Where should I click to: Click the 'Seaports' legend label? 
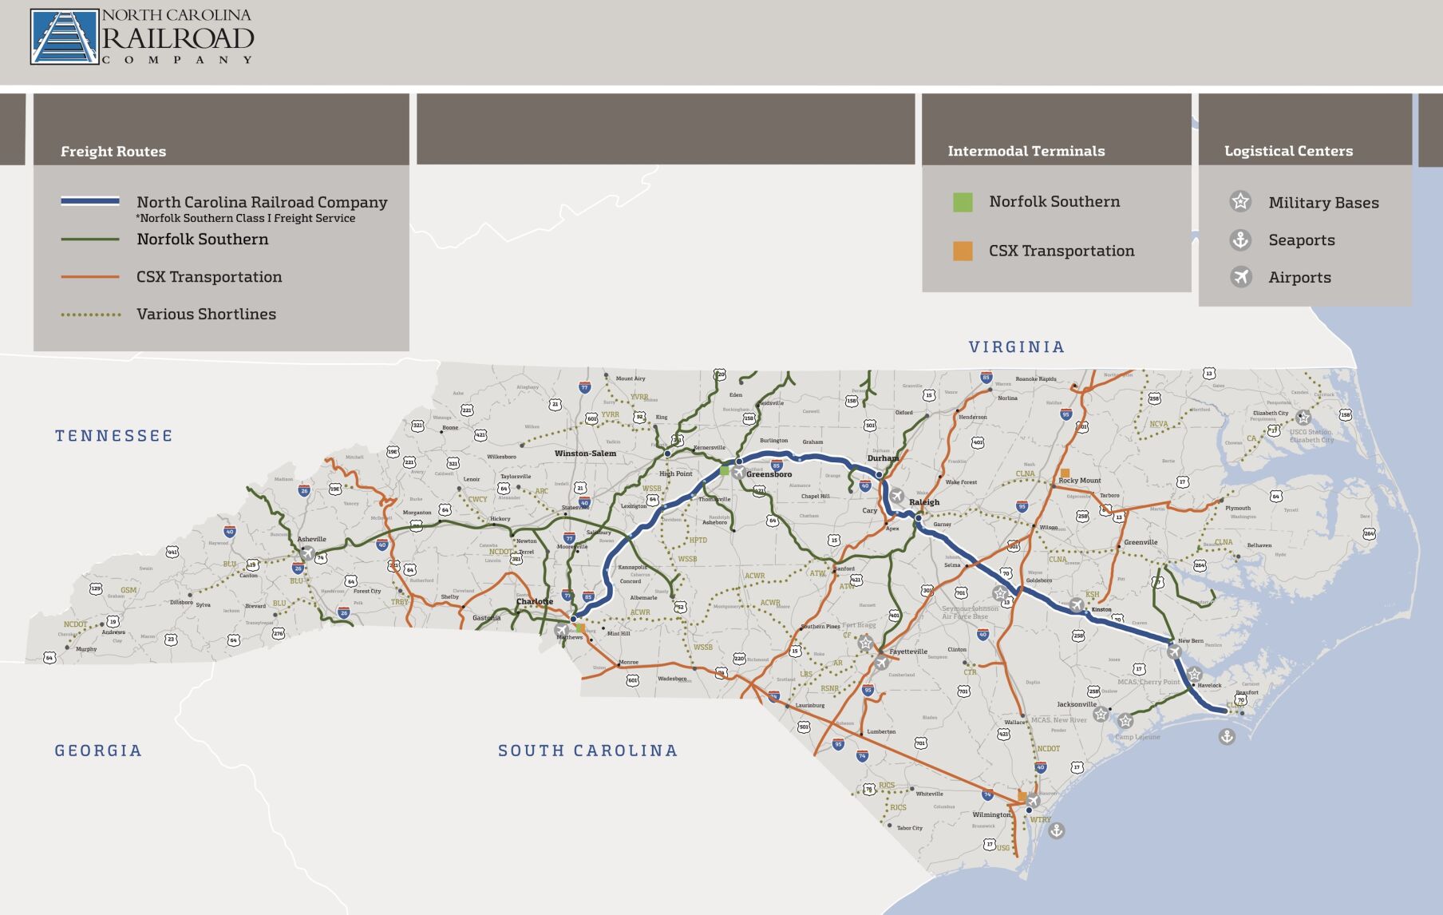pos(1302,240)
